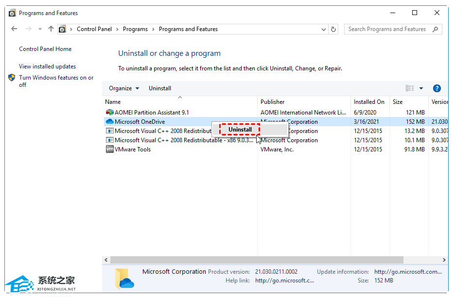
Task: Open the Help question mark icon
Action: point(437,88)
